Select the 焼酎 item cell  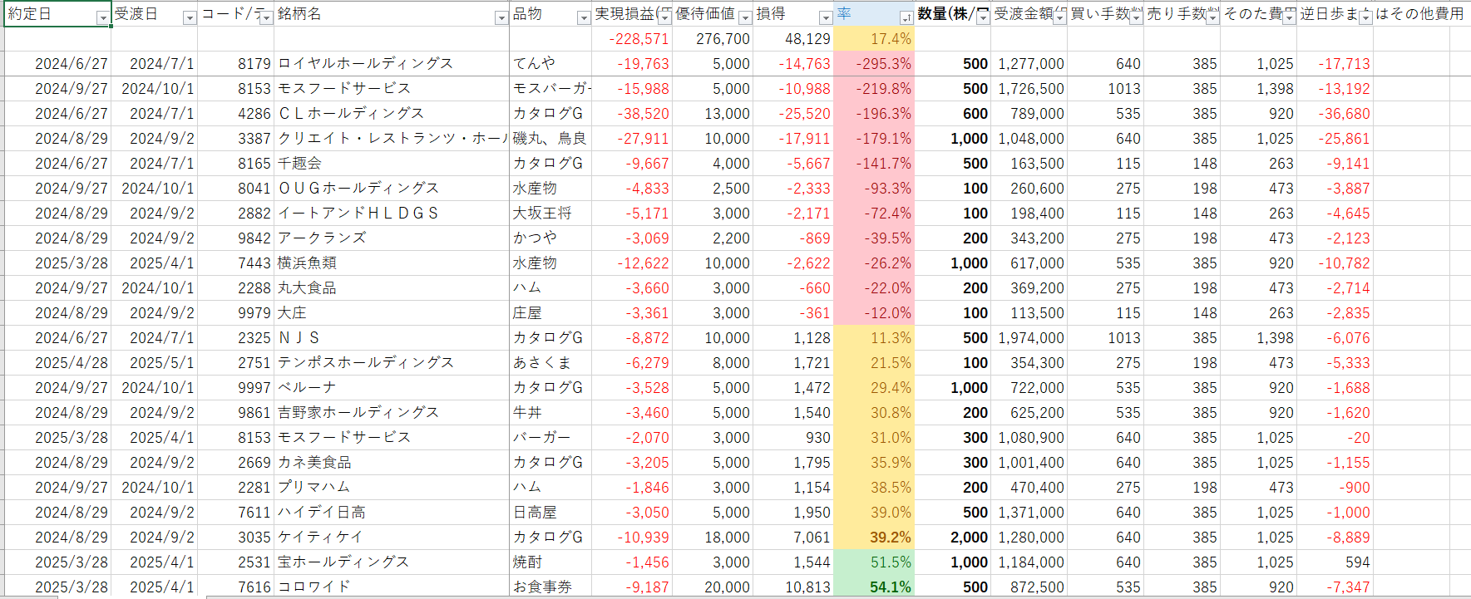(x=550, y=562)
